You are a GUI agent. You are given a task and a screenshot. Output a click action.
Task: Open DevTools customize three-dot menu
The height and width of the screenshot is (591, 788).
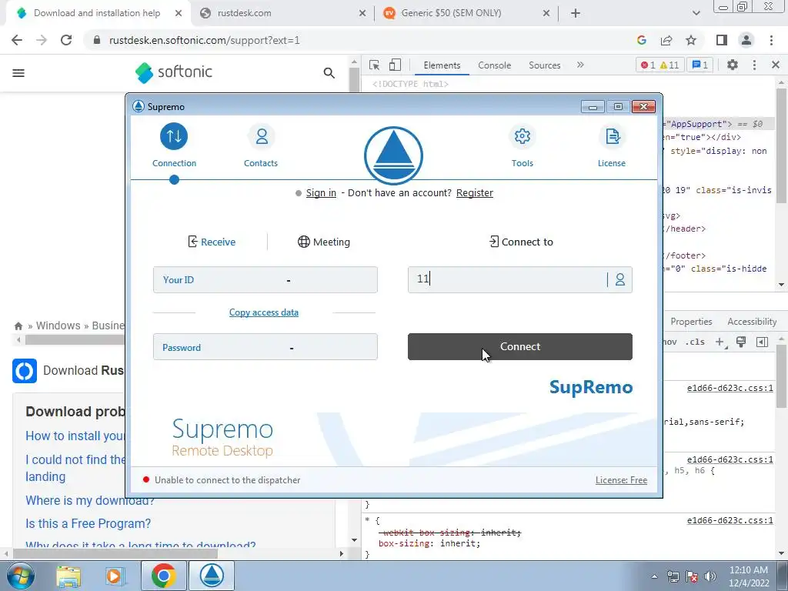[754, 65]
